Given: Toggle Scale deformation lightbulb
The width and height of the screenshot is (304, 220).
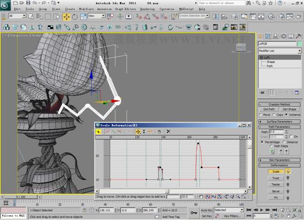Looking at the screenshot, I should (x=288, y=171).
